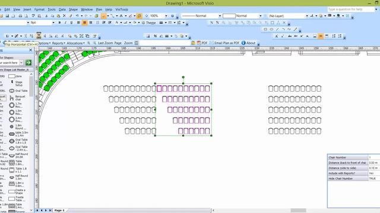Open the Insert menu
The height and width of the screenshot is (213, 380).
27,9
